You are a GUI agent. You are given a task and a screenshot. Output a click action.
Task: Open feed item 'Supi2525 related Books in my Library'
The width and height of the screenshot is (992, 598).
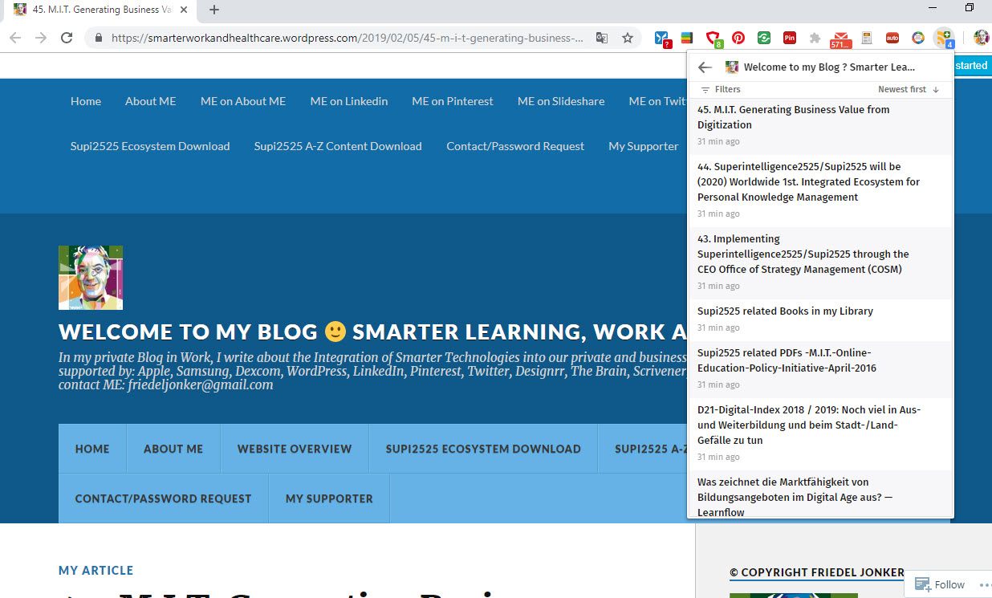tap(785, 311)
